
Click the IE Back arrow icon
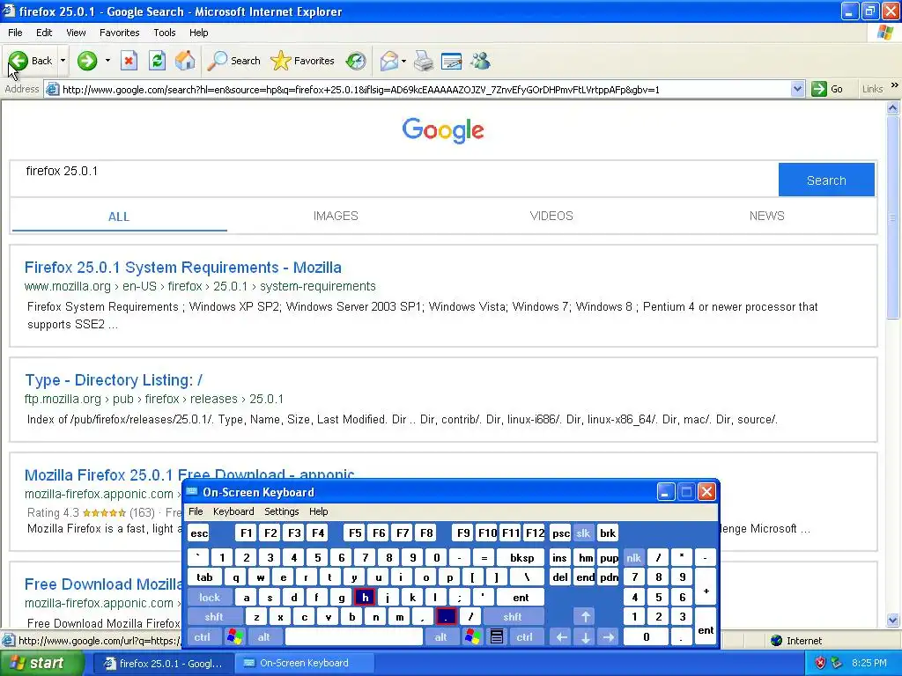tap(18, 61)
